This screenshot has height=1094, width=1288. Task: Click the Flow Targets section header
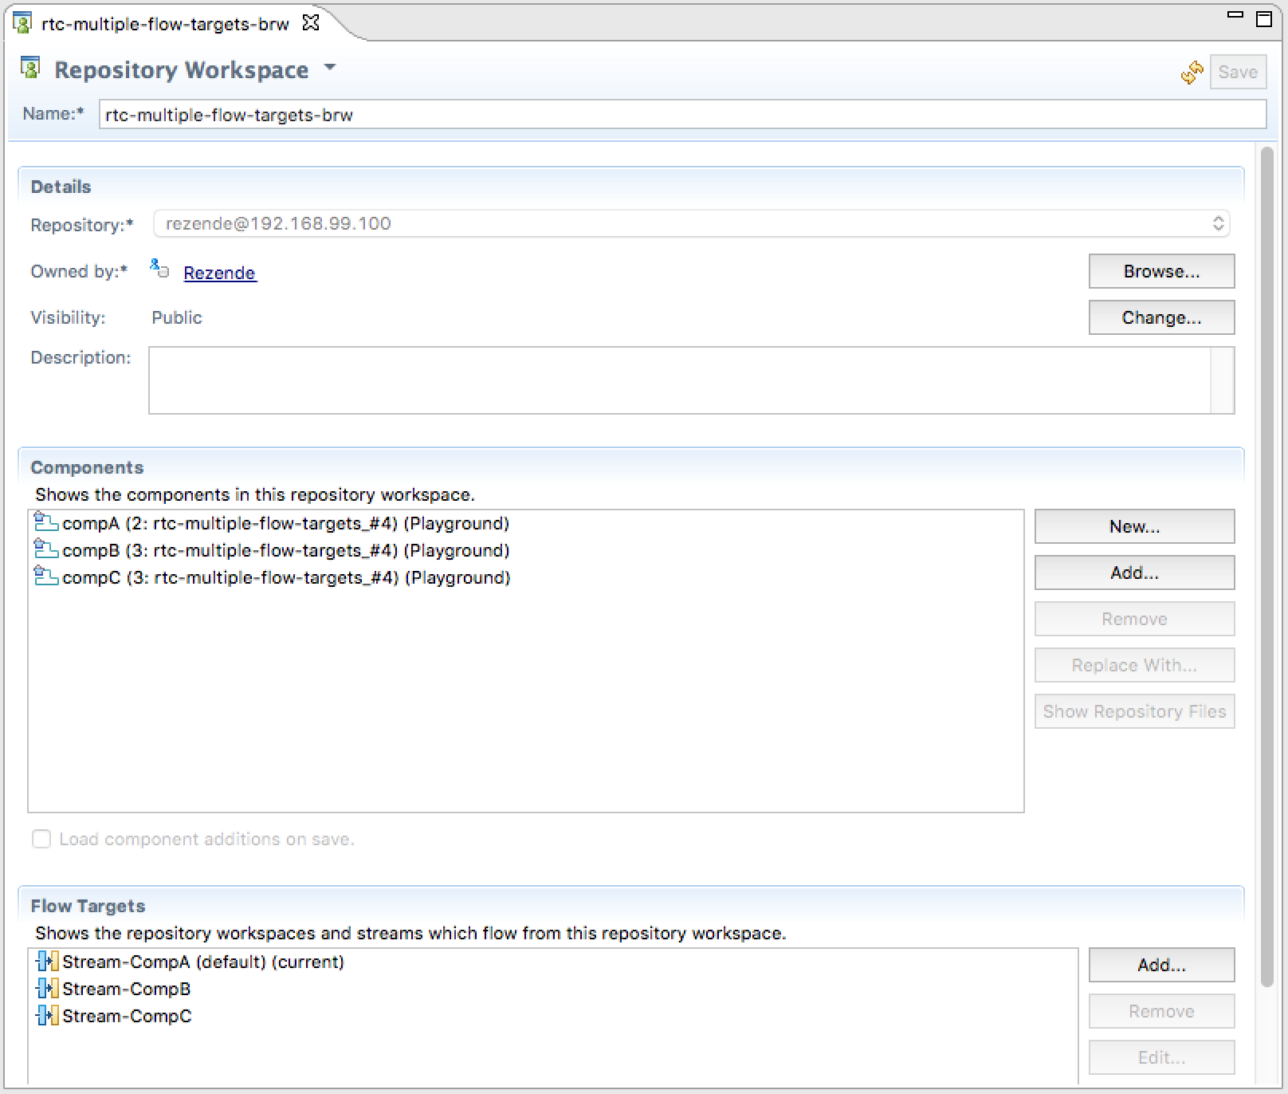88,906
